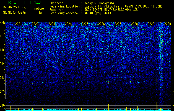Select observer name Masayuki Kobayashi
This screenshot has height=111, width=174.
99,3
